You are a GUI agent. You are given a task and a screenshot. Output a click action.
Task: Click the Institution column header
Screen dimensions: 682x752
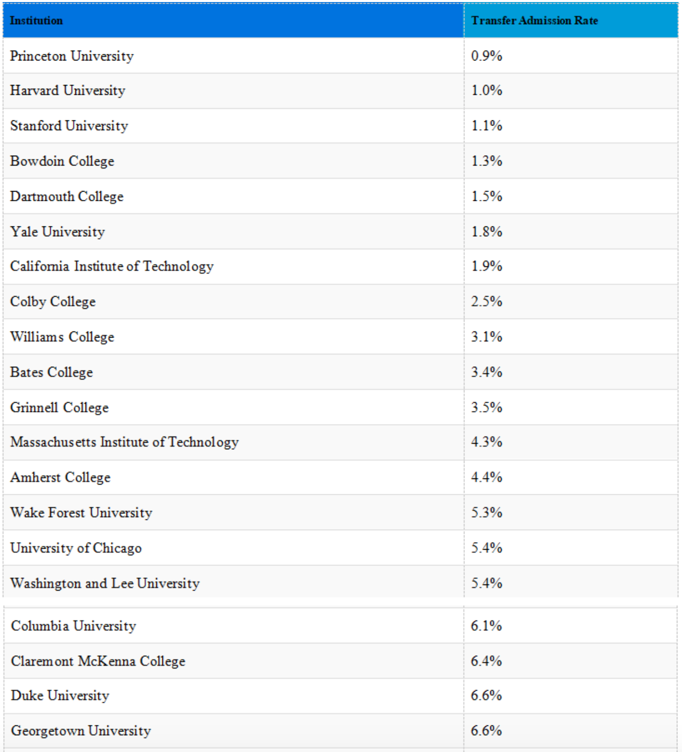pyautogui.click(x=36, y=20)
